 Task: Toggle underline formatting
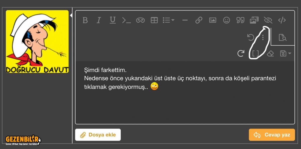pos(113,20)
